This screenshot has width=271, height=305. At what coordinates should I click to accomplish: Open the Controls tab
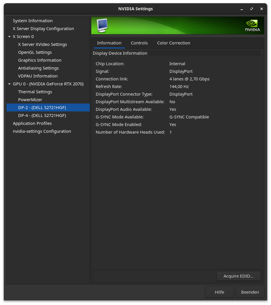(x=139, y=43)
